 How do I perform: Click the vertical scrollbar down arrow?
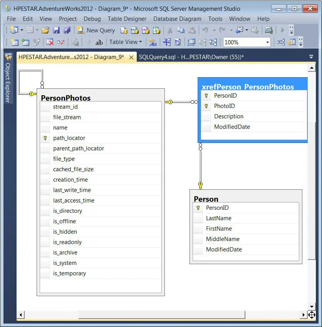click(x=312, y=306)
